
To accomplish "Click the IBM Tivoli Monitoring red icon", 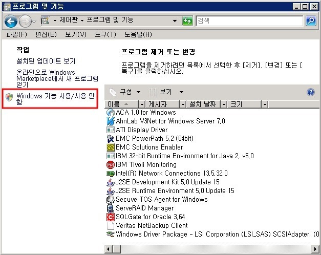I will point(111,165).
